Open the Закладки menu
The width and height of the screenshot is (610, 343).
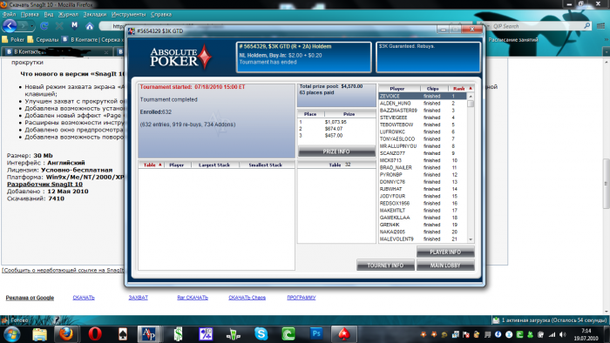pos(94,15)
